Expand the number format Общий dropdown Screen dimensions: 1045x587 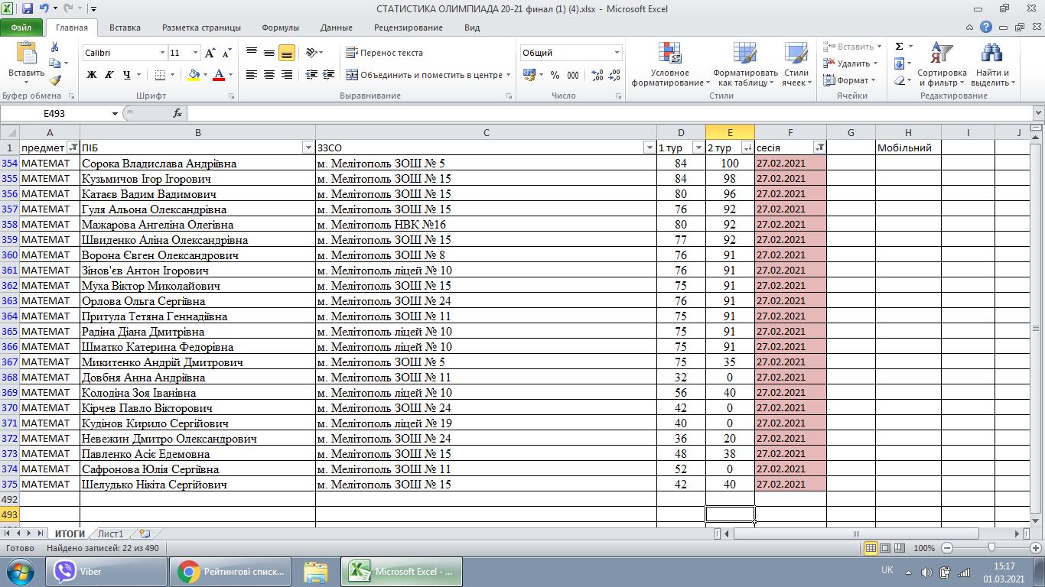(x=617, y=53)
